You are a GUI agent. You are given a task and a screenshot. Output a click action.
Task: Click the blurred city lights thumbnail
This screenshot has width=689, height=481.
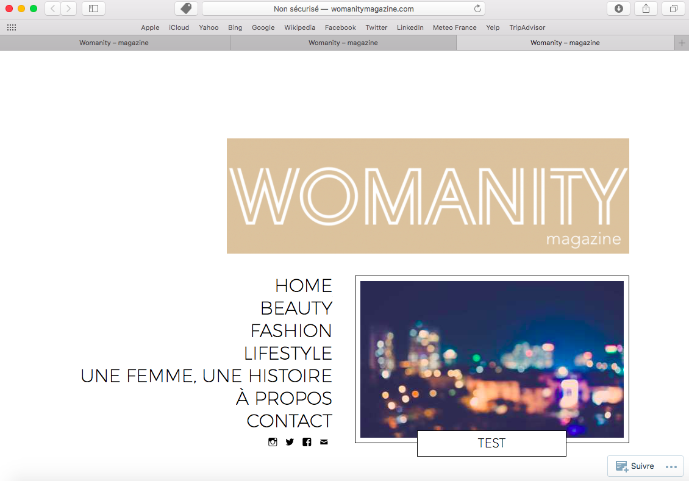click(x=491, y=358)
